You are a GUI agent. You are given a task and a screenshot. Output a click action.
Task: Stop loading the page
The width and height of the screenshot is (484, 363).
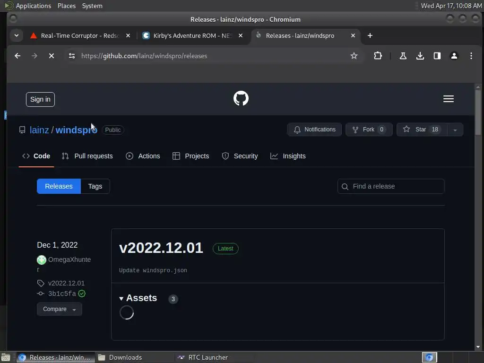52,56
